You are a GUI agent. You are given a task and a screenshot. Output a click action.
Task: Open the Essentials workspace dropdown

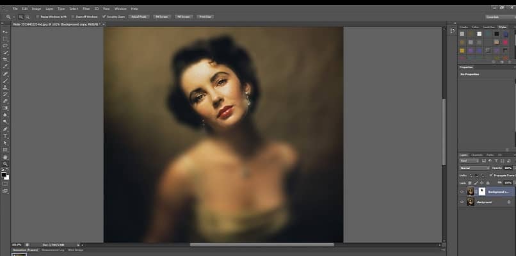500,16
